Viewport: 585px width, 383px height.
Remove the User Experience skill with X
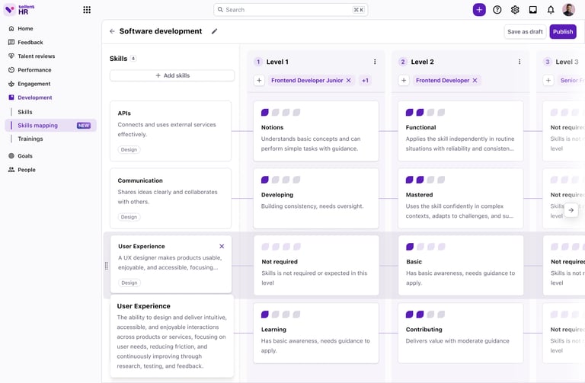point(222,246)
